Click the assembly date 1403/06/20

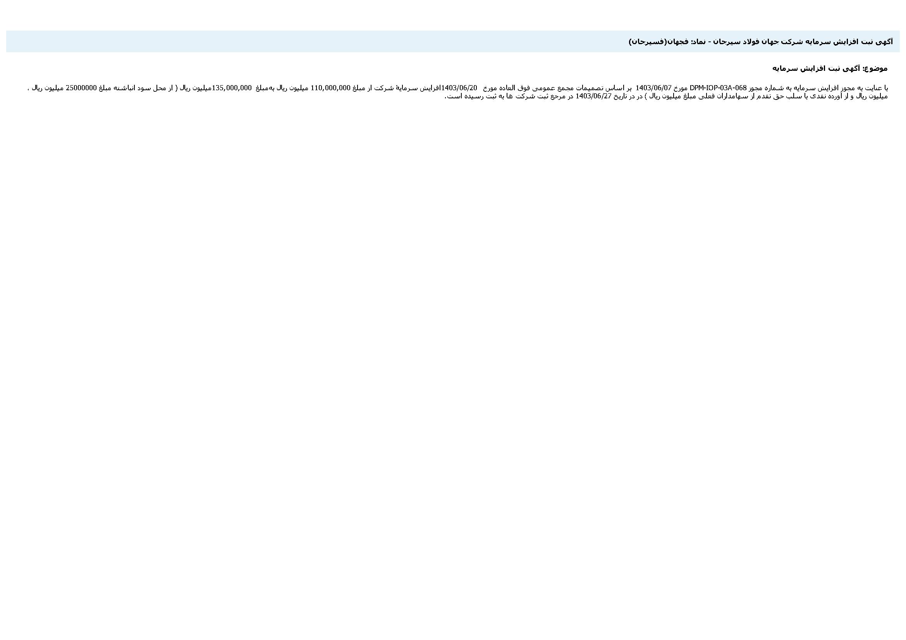(x=459, y=88)
